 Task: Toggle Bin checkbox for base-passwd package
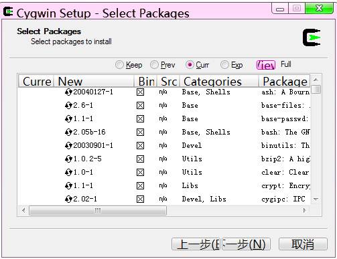point(140,118)
